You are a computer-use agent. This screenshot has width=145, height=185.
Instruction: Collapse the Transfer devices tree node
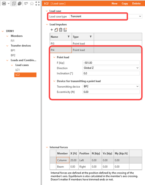pos(7,46)
